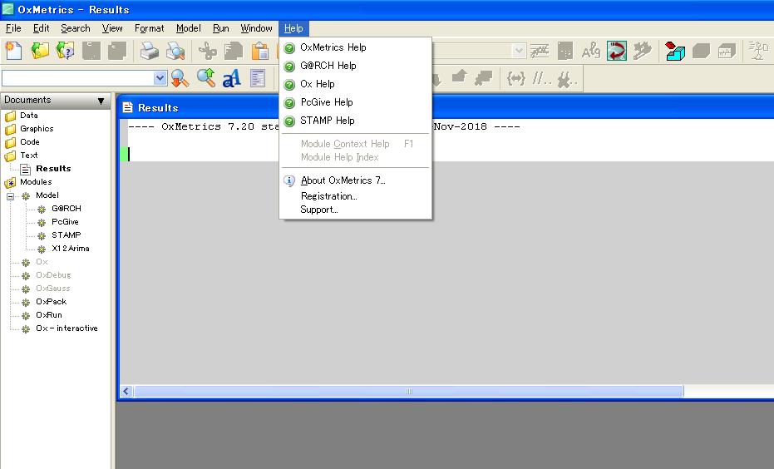Select the Results document in tree

tap(53, 169)
